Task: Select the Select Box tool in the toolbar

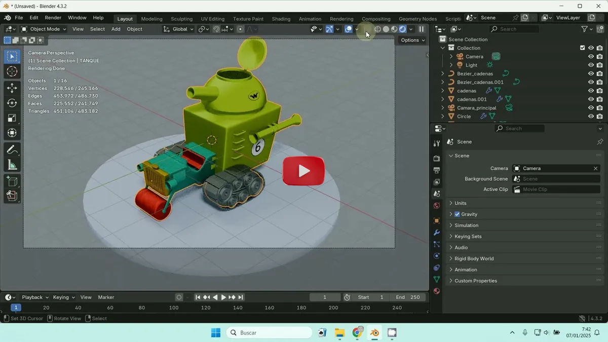Action: (12, 56)
